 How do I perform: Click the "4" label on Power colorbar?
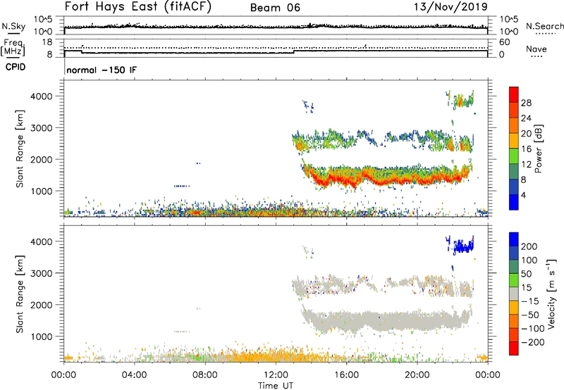click(524, 195)
